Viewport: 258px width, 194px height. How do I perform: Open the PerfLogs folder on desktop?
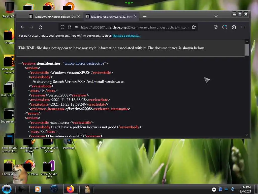coord(69,144)
